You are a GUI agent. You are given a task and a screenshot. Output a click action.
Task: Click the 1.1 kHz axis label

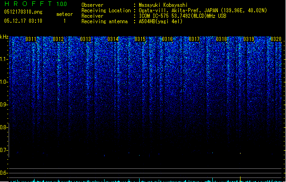tap(4, 59)
